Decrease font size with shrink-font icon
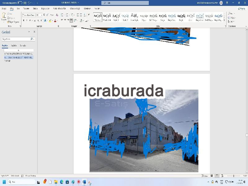Viewport: 248px width, 186px height. (47, 15)
